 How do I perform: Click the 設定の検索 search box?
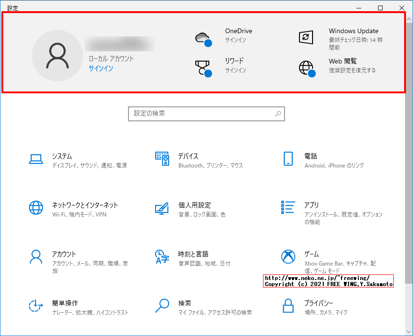[206, 114]
